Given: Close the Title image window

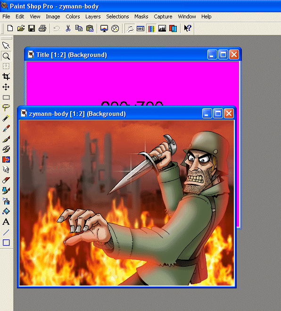Looking at the screenshot, I should pyautogui.click(x=234, y=55).
